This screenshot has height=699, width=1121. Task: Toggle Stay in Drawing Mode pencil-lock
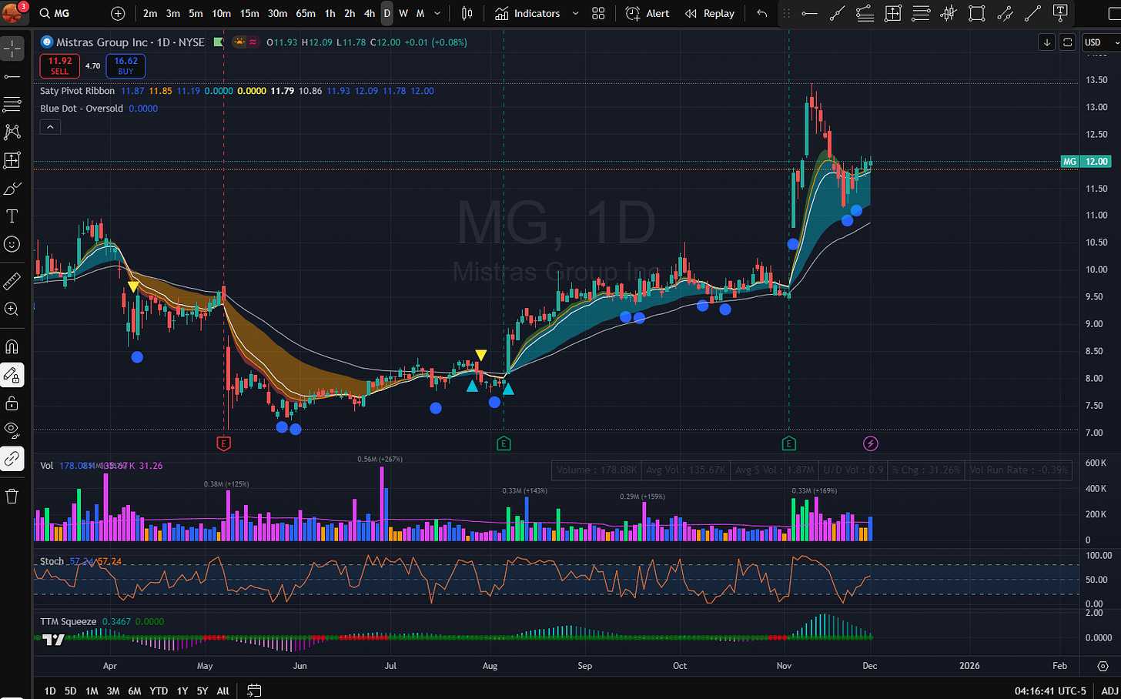click(12, 375)
